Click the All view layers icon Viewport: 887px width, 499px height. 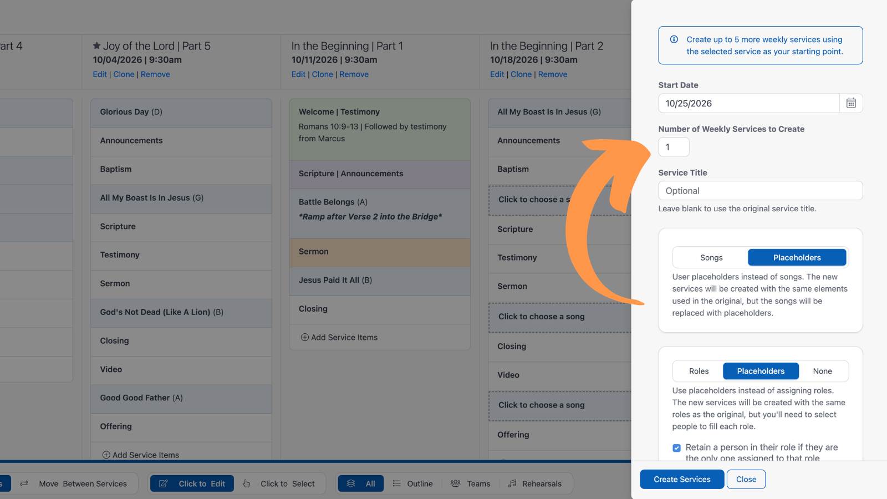pyautogui.click(x=351, y=483)
